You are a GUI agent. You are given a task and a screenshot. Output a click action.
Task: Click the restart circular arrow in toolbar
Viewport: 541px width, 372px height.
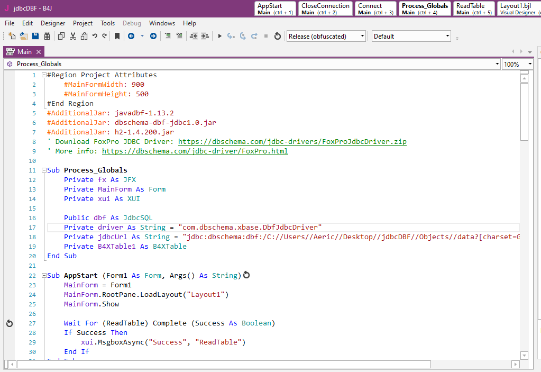(278, 37)
